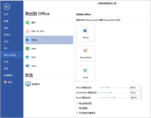
Task: Select 导入 in the sidebar
Action: [x=6, y=48]
